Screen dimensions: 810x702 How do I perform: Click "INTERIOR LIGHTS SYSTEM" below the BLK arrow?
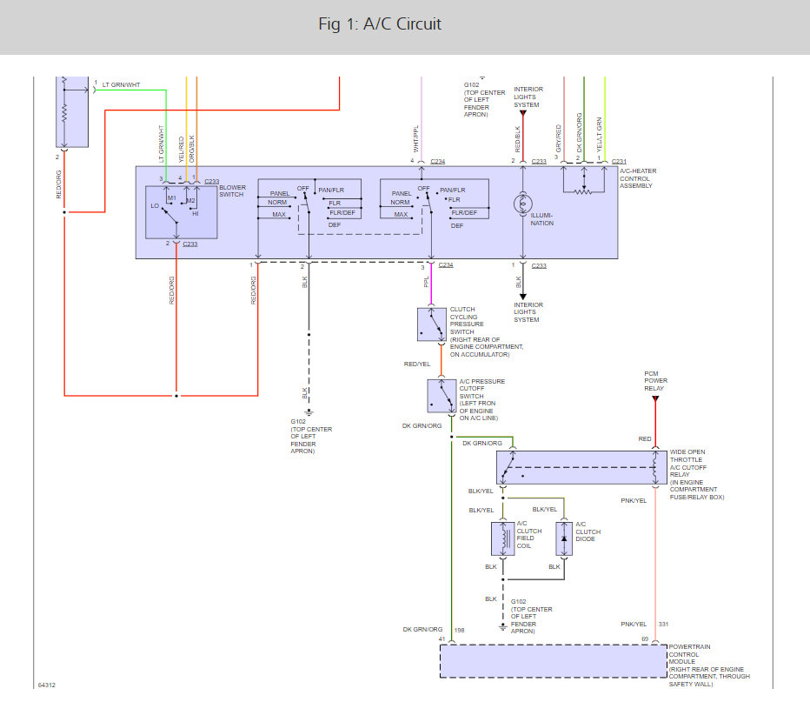[x=528, y=312]
